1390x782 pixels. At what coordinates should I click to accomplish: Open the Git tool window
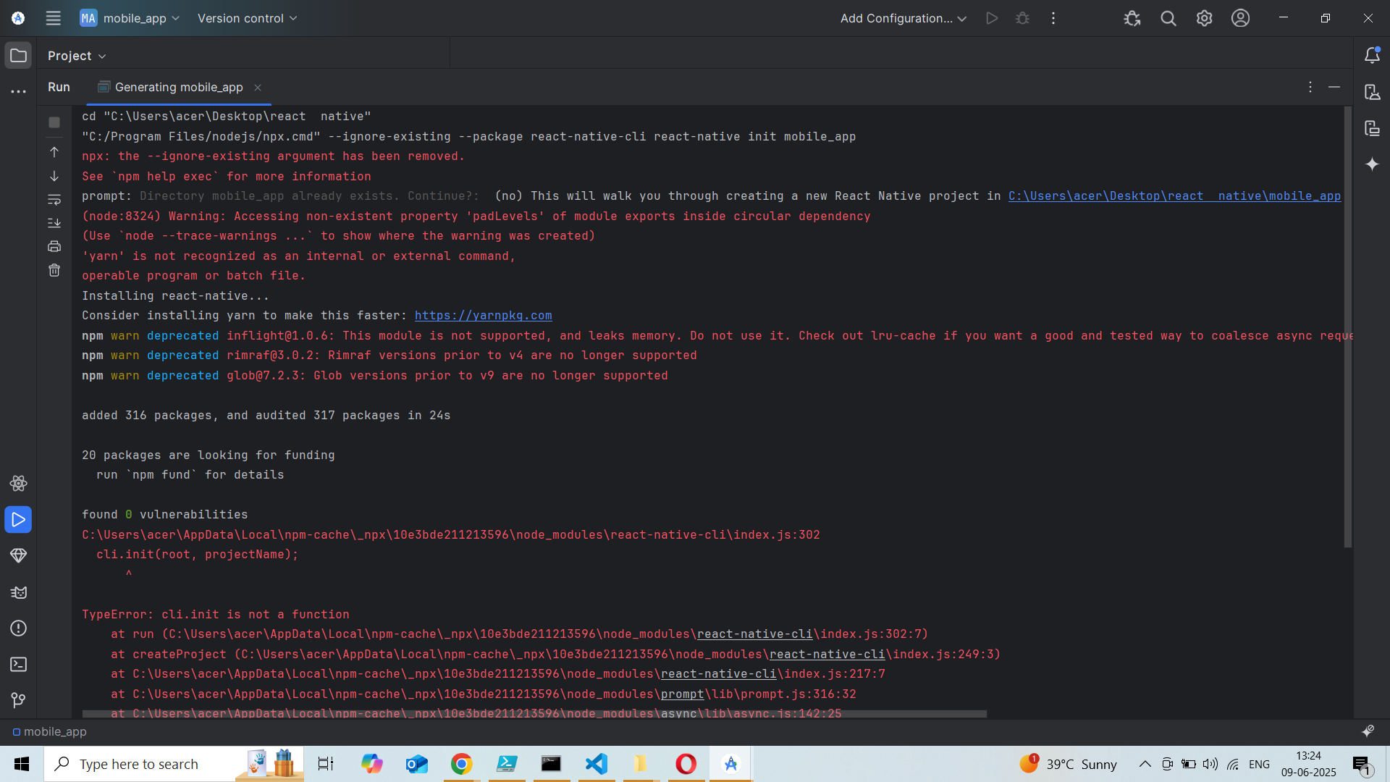18,700
